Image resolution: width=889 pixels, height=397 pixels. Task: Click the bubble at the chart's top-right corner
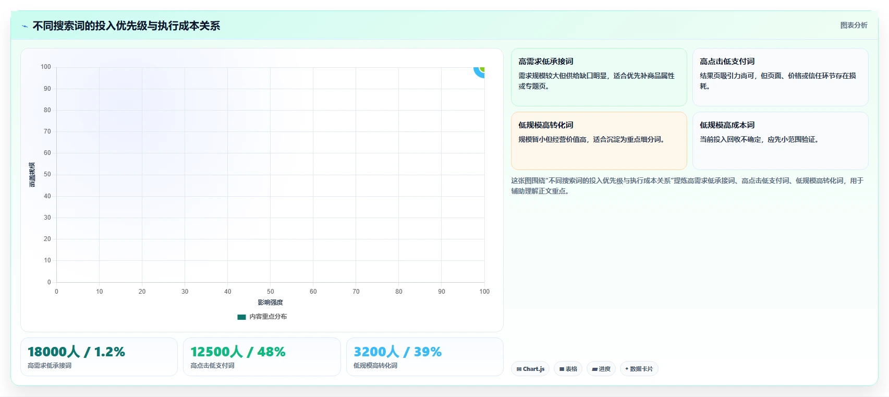(x=480, y=71)
